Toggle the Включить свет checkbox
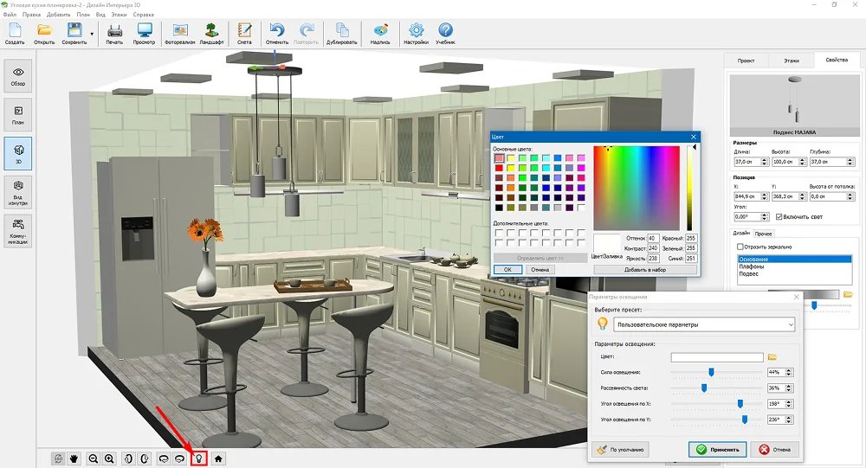The image size is (866, 468). coord(779,217)
